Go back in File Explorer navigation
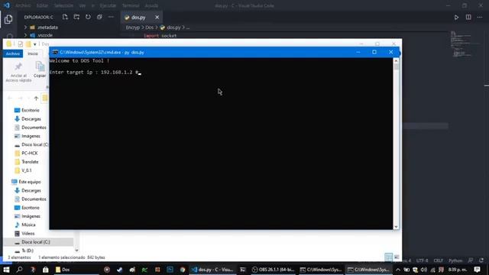The height and width of the screenshot is (275, 489). (10, 99)
